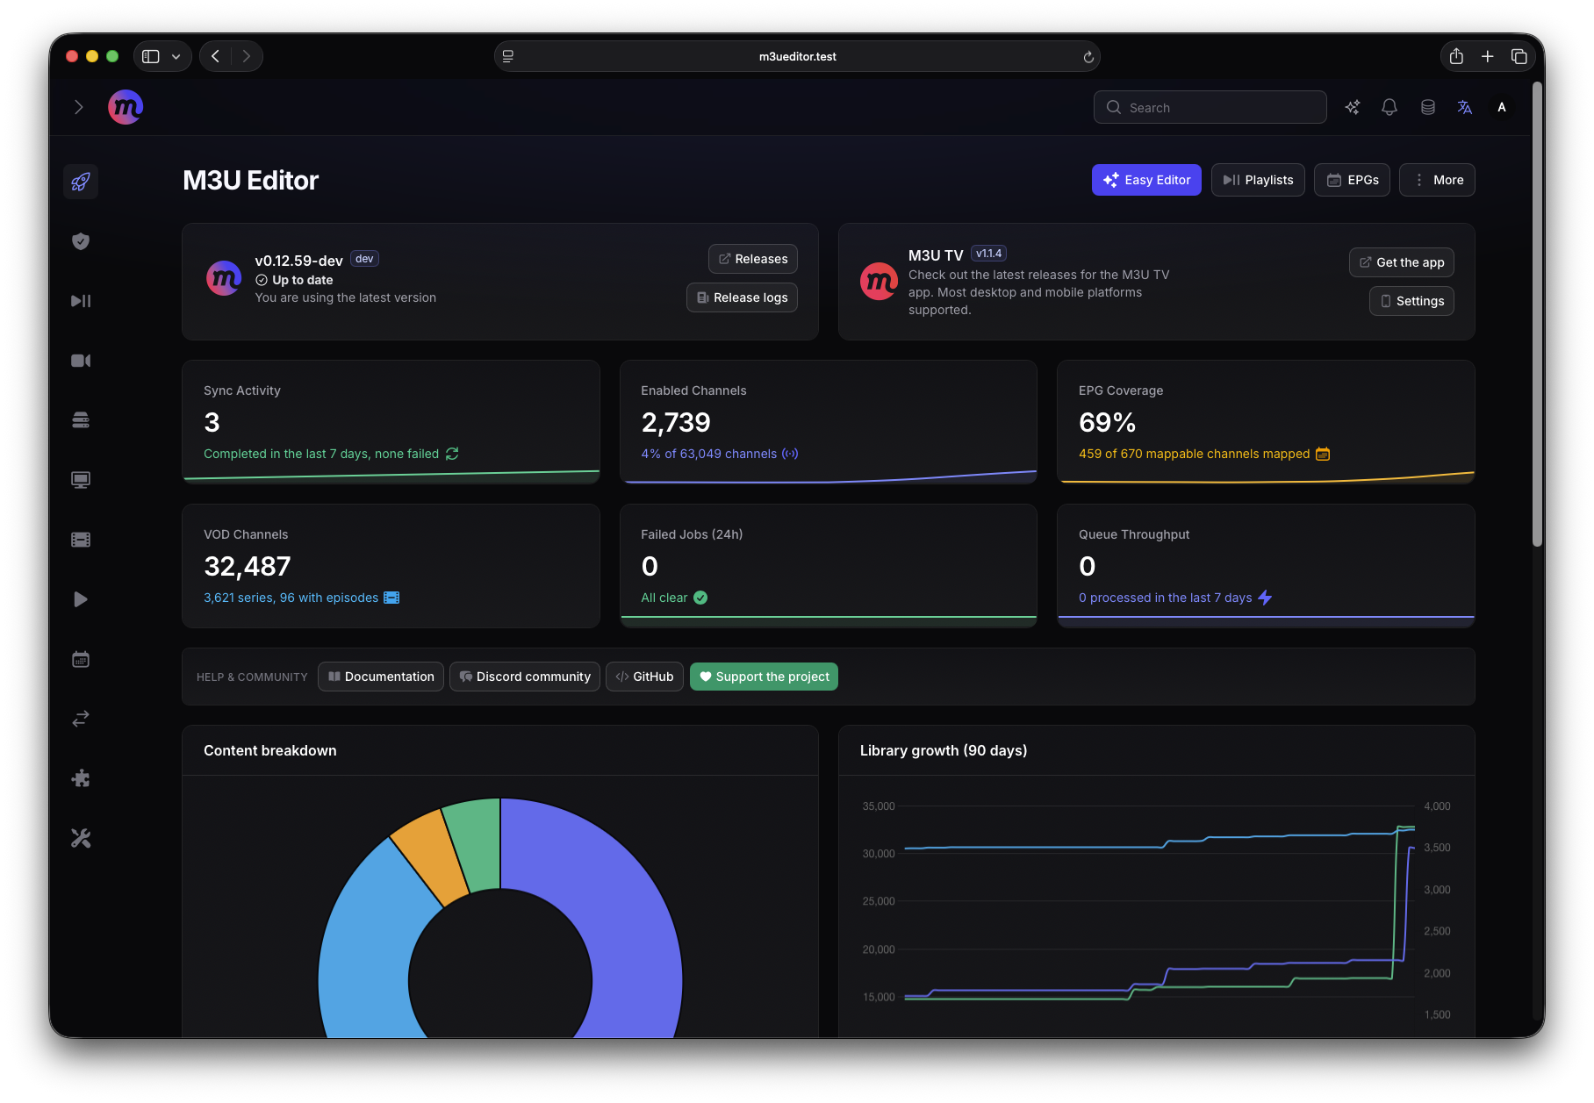The image size is (1594, 1103).
Task: Click the page vertical scrollbar
Action: pos(1537,316)
